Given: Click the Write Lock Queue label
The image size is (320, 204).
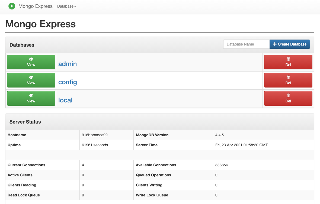Looking at the screenshot, I should 152,195.
